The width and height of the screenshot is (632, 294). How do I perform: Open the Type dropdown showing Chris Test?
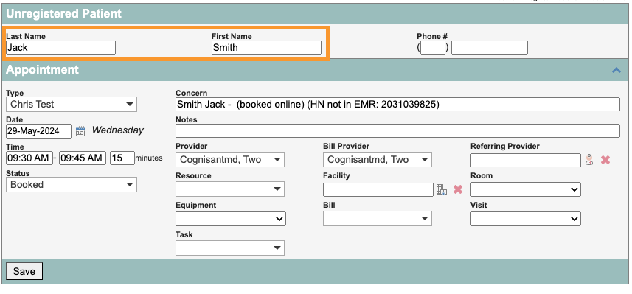72,105
